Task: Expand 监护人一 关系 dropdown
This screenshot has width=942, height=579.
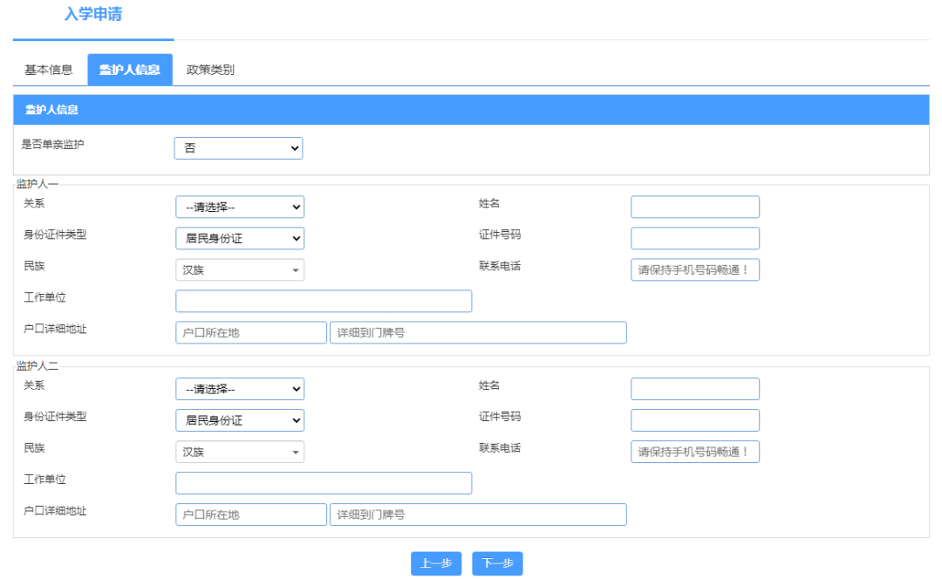Action: pos(240,207)
